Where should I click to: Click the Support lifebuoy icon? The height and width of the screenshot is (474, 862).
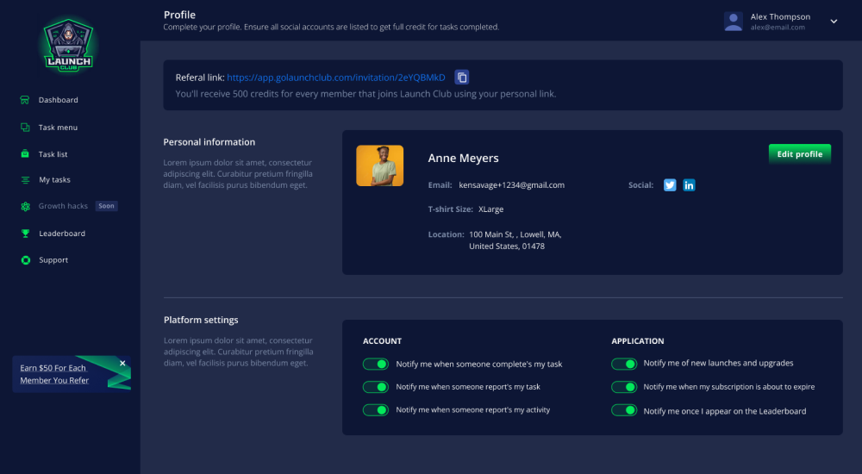pyautogui.click(x=25, y=260)
